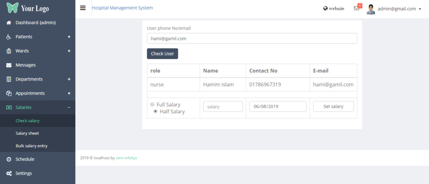The width and height of the screenshot is (429, 184).
Task: Open Salary sheet in sidebar
Action: (x=27, y=133)
